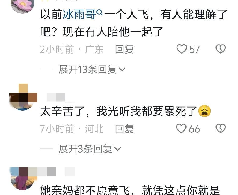Expand 展开13条回复 replies
The image size is (238, 195).
[x=92, y=69]
